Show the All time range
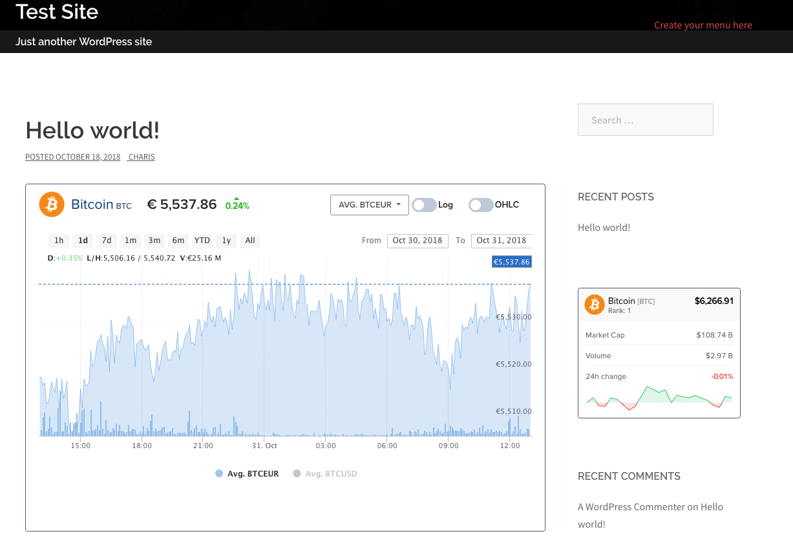Screen dimensions: 793x549 point(250,241)
